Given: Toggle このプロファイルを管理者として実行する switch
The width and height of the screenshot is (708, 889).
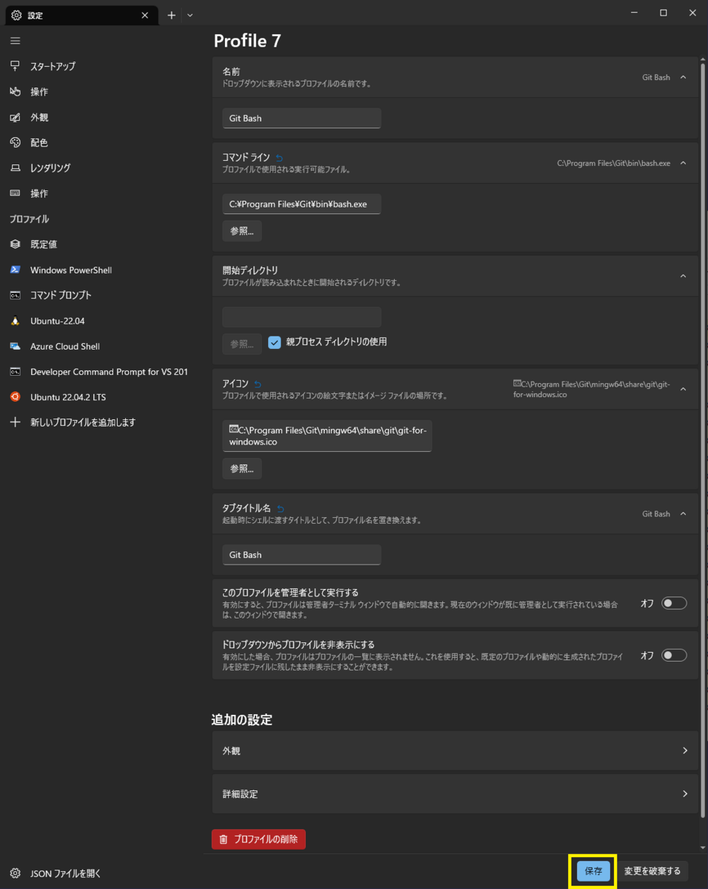Looking at the screenshot, I should pos(673,603).
